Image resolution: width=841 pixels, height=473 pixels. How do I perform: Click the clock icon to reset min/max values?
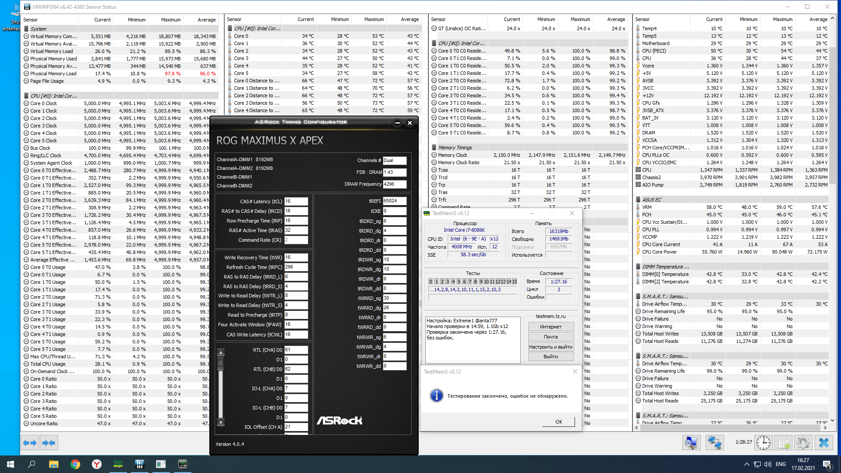(x=763, y=443)
